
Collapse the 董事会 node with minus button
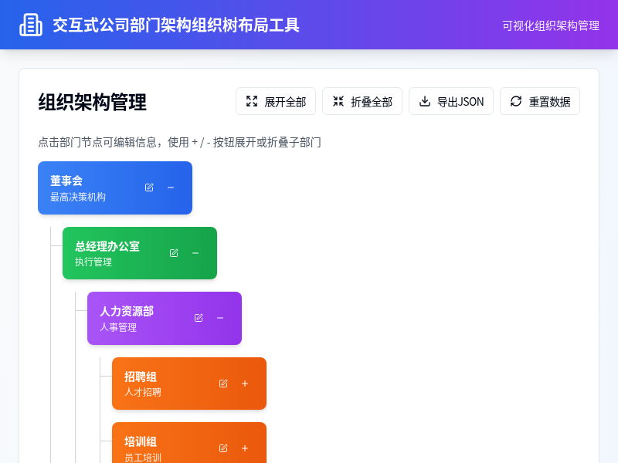pyautogui.click(x=171, y=188)
